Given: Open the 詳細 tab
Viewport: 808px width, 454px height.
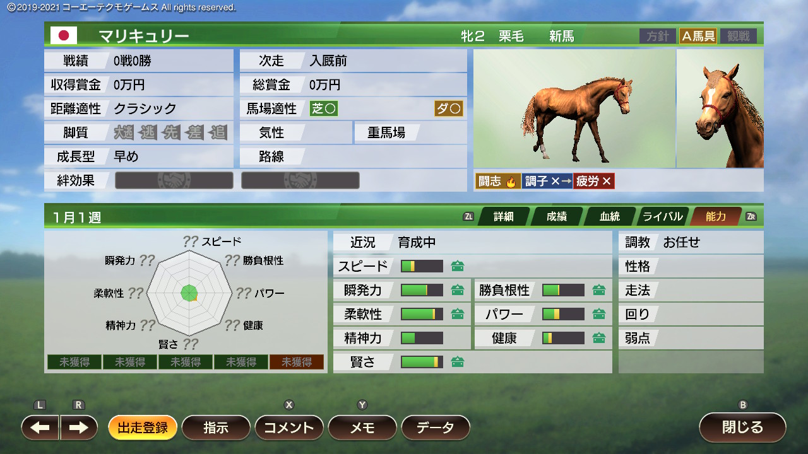Looking at the screenshot, I should [x=503, y=216].
